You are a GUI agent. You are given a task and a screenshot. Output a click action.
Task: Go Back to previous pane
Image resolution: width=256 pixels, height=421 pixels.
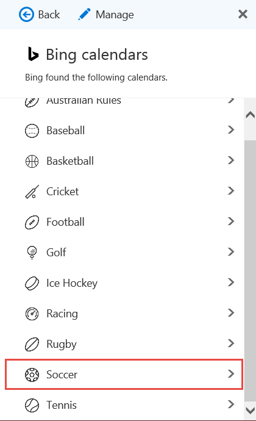40,15
